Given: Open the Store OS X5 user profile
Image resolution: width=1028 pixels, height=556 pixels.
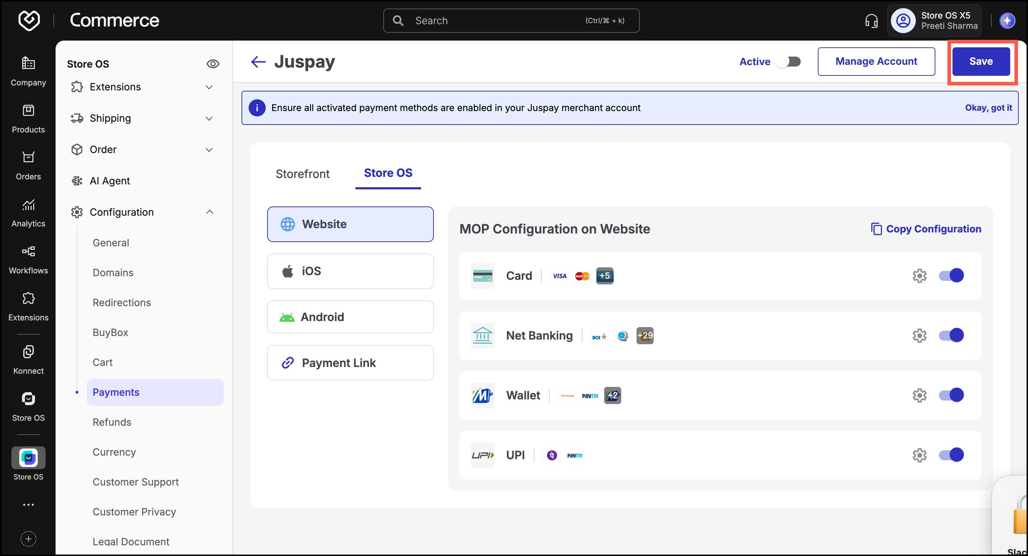Looking at the screenshot, I should pos(934,21).
